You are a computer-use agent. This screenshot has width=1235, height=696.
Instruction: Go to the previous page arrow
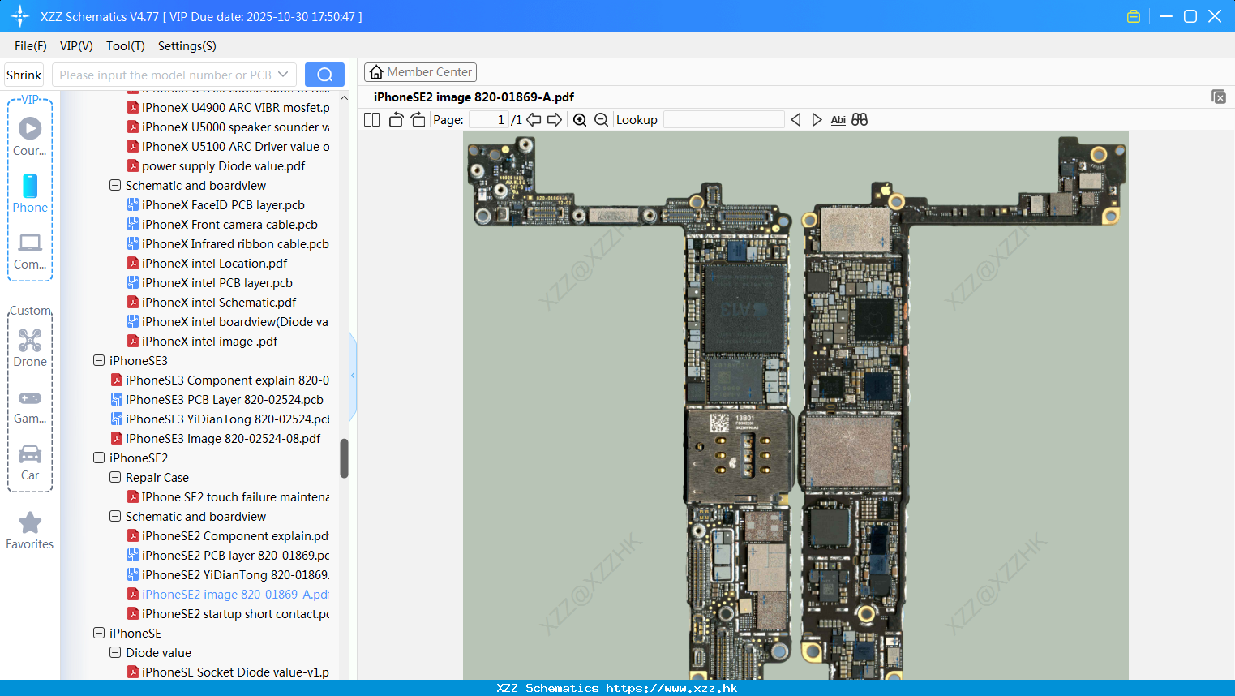point(534,120)
